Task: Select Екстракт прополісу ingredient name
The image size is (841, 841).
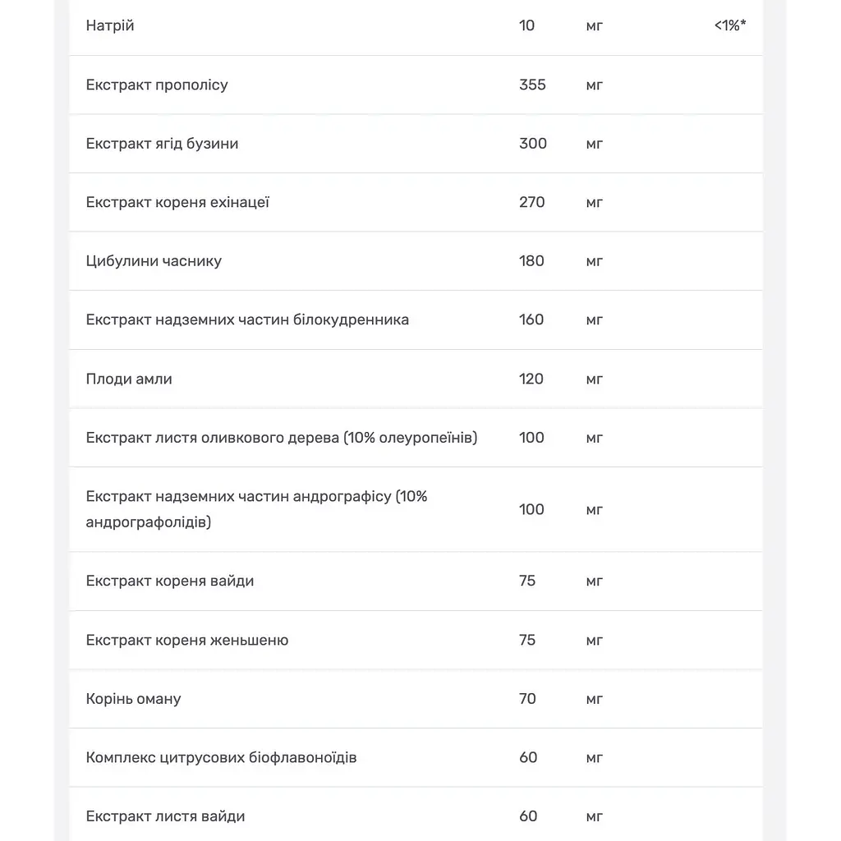Action: 157,85
